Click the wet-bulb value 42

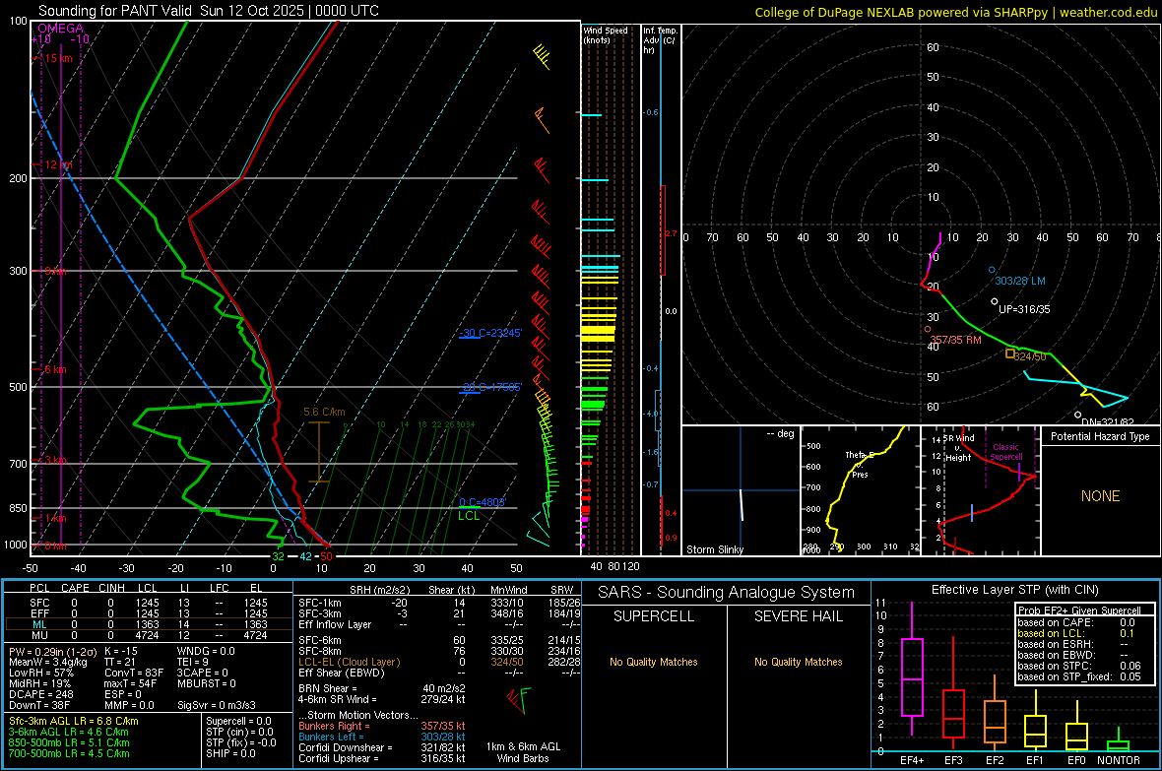coord(305,556)
